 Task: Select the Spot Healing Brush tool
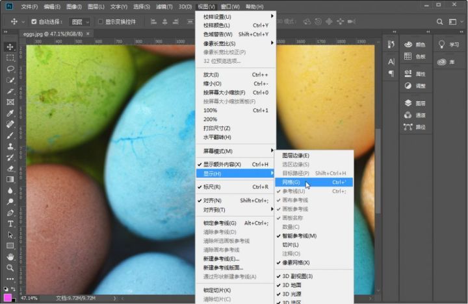10,124
